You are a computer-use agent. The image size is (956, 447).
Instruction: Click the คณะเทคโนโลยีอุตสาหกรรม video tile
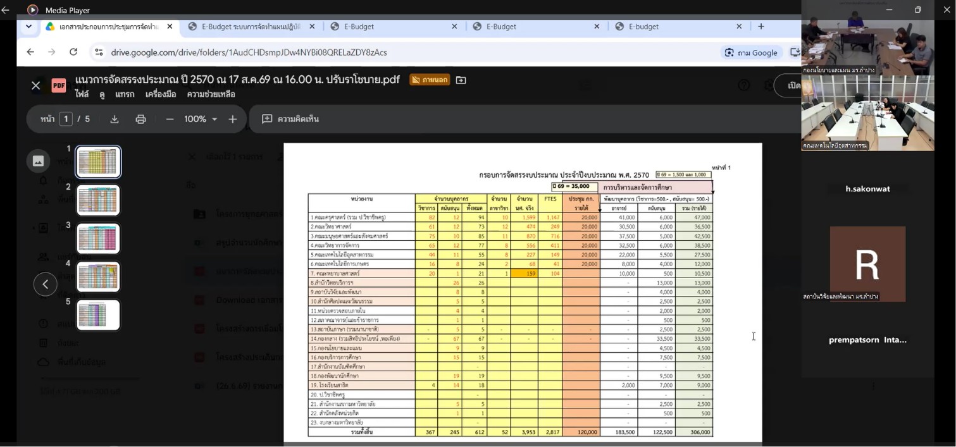tap(867, 113)
